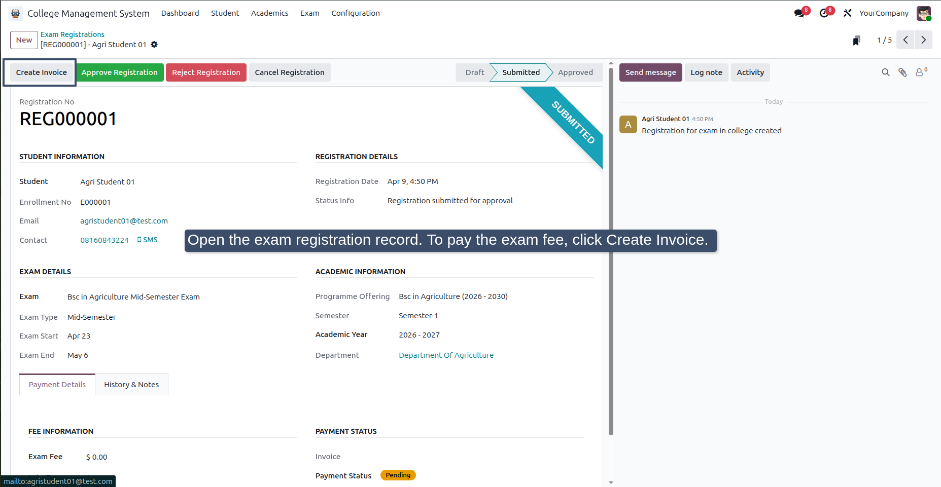The height and width of the screenshot is (487, 941).
Task: Open the Student menu
Action: click(225, 13)
